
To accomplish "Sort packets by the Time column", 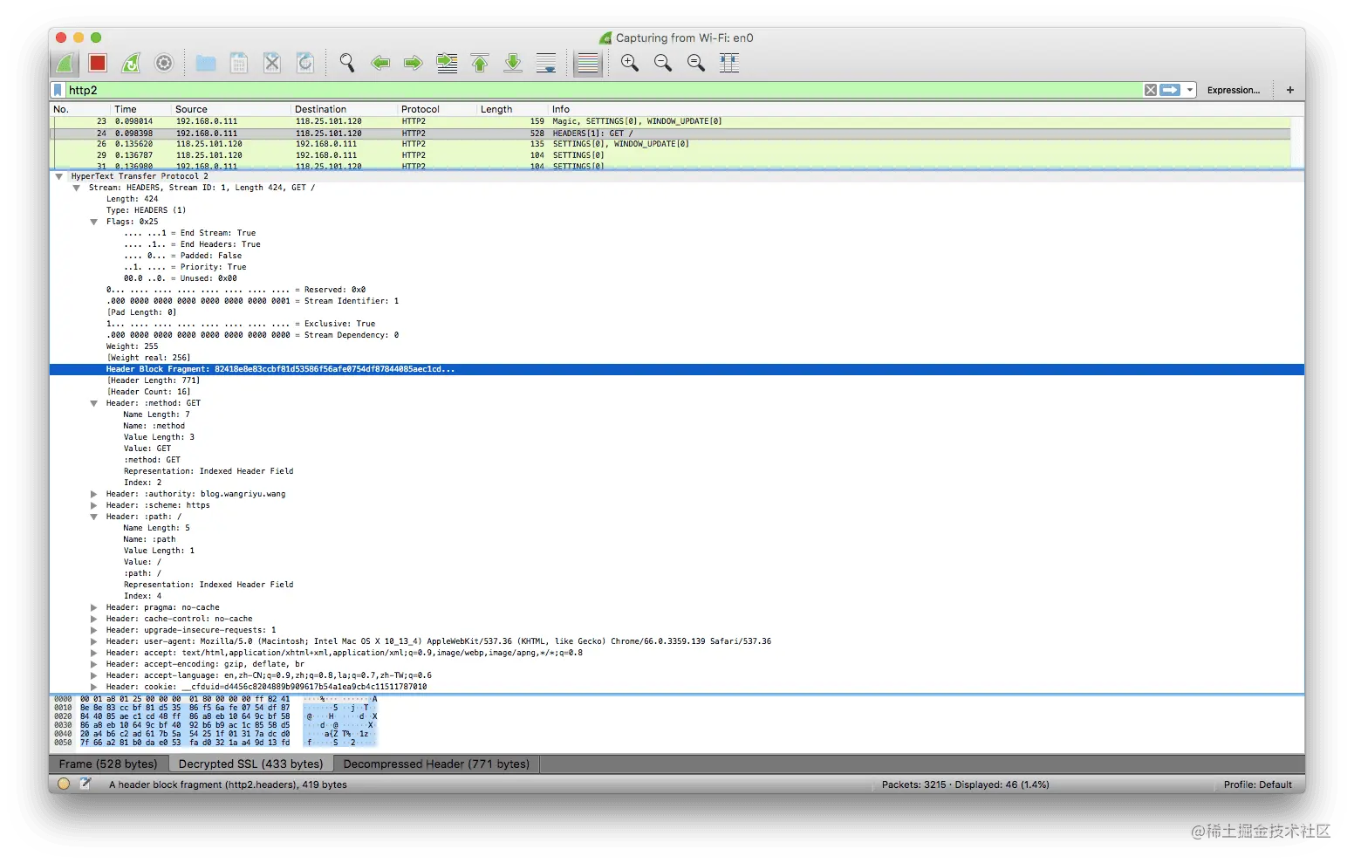I will coord(141,109).
